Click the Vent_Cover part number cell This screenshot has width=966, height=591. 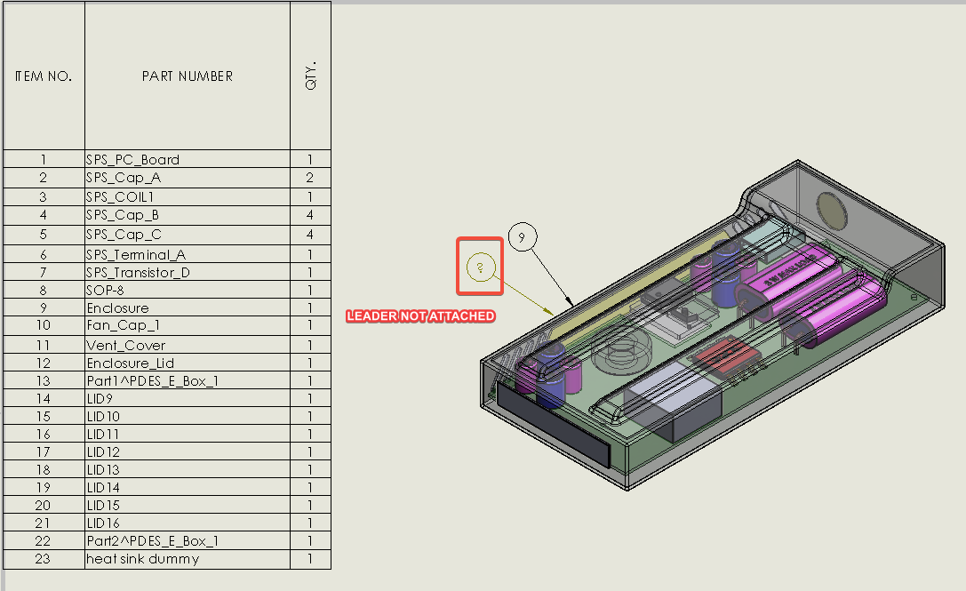tap(188, 345)
